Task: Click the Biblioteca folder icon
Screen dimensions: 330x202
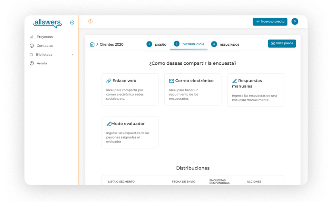Action: coord(31,55)
